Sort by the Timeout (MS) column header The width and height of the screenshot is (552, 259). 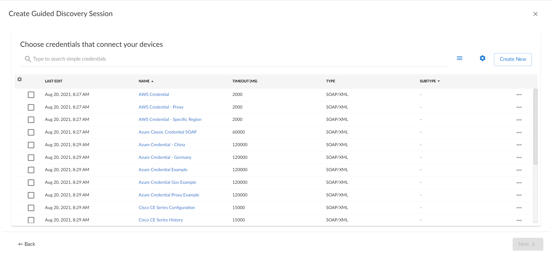point(244,81)
